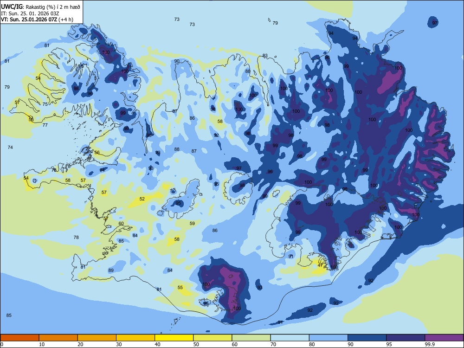Screen dimensions: 464x348
Task: Click the 75 humidity value on the map
Action: tap(45, 104)
